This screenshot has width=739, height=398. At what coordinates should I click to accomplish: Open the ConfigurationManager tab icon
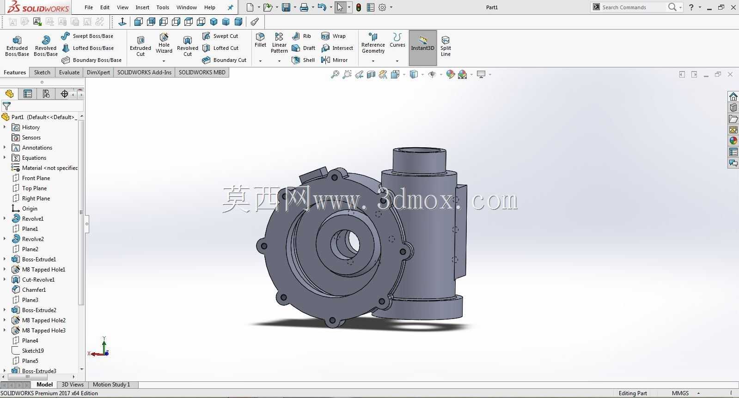pyautogui.click(x=46, y=94)
